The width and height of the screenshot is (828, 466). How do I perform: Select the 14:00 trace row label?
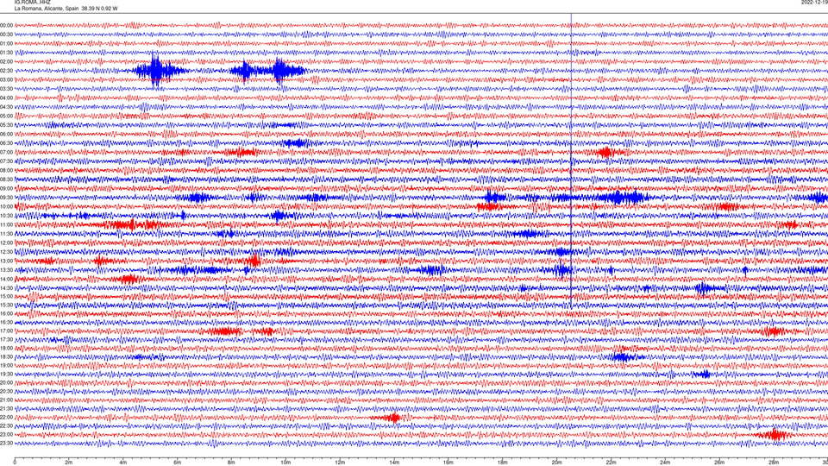(x=6, y=279)
